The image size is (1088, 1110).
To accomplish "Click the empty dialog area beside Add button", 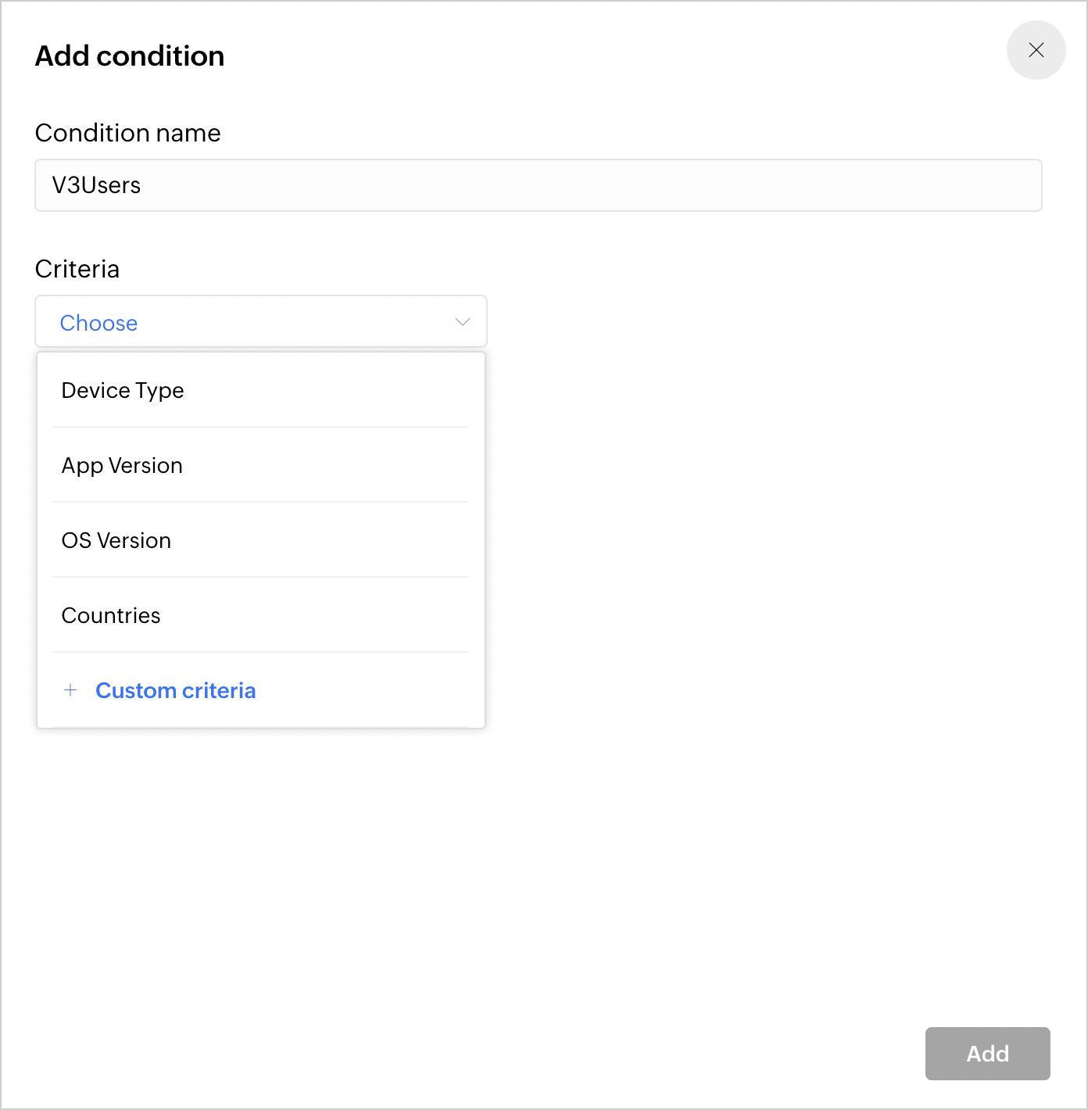I will [703, 1054].
